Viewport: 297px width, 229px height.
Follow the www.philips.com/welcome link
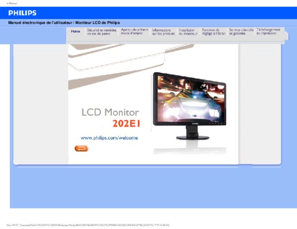(x=109, y=138)
